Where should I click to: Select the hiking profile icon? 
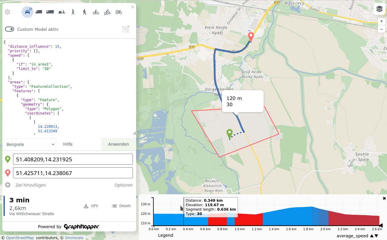(84, 12)
